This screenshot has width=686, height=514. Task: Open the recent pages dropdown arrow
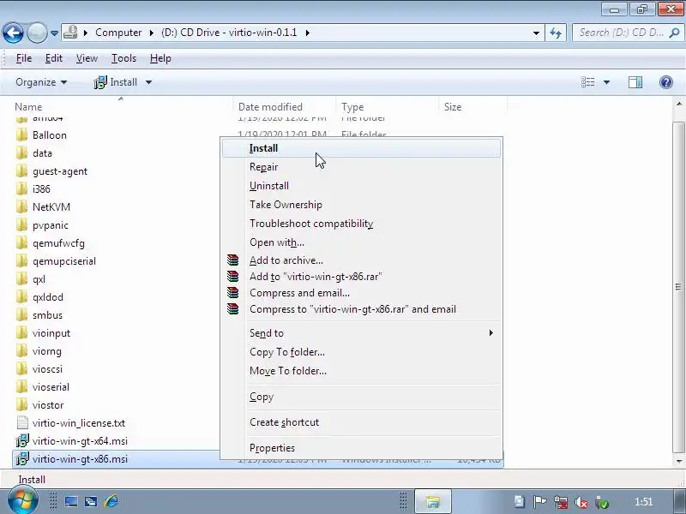54,33
